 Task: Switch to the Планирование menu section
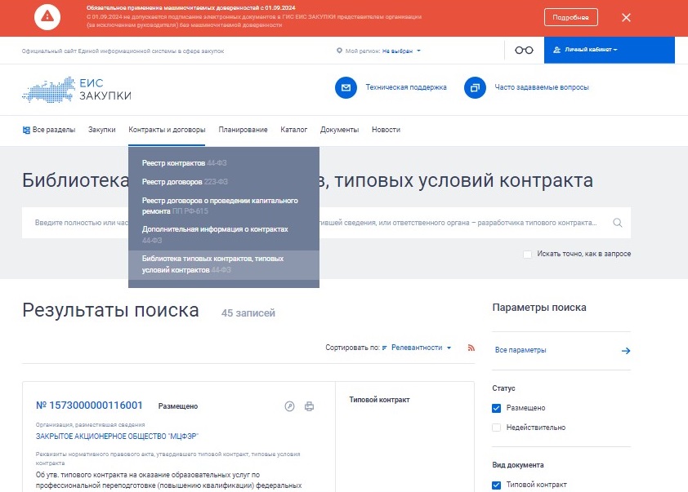tap(242, 129)
